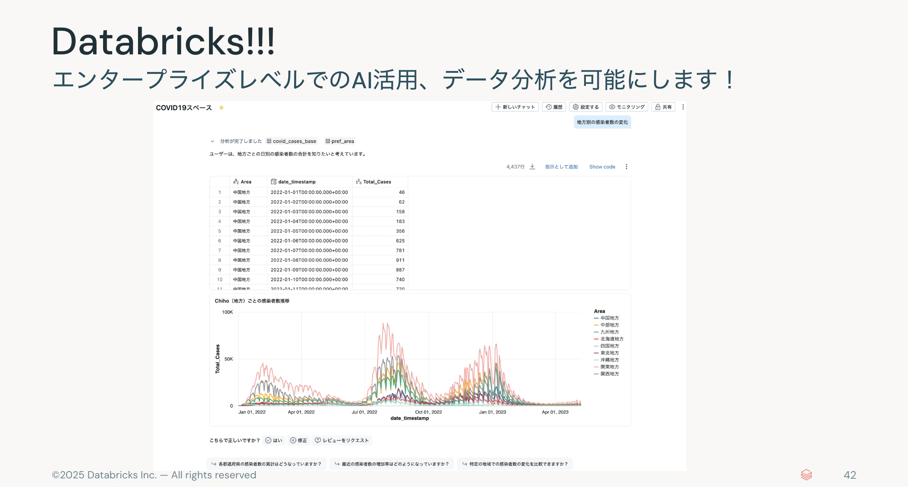This screenshot has height=487, width=908.
Task: Toggle 四国地方 series in chart legend
Action: click(606, 346)
